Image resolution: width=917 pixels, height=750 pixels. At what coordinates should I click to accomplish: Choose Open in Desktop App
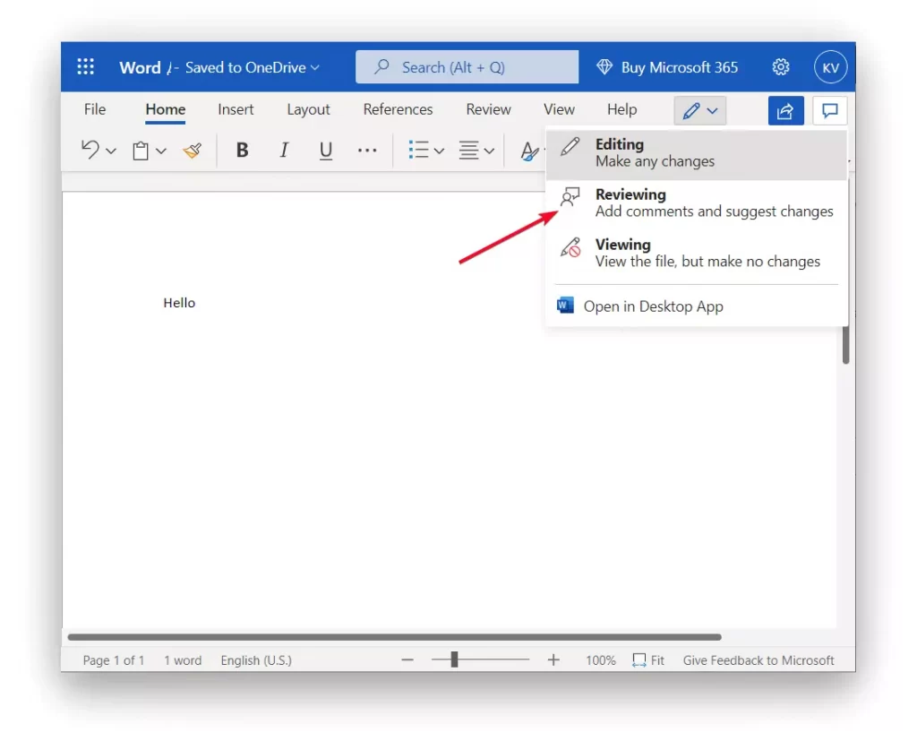point(697,306)
